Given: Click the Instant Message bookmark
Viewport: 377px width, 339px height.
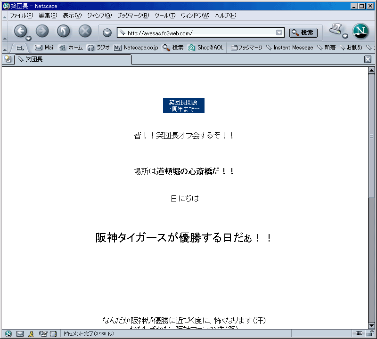Looking at the screenshot, I should coord(290,48).
